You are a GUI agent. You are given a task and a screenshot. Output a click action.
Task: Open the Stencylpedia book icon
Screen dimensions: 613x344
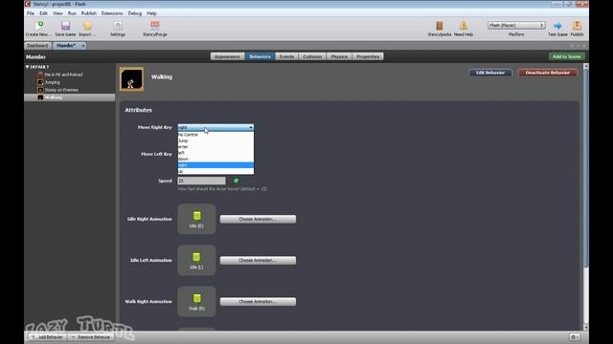pyautogui.click(x=440, y=26)
